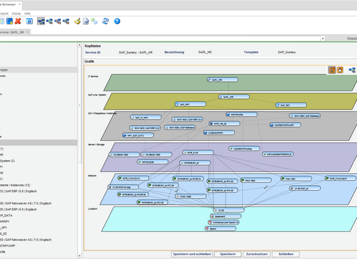Select the NTR_VM_02 node in graphic
The image size is (357, 259).
[224, 123]
